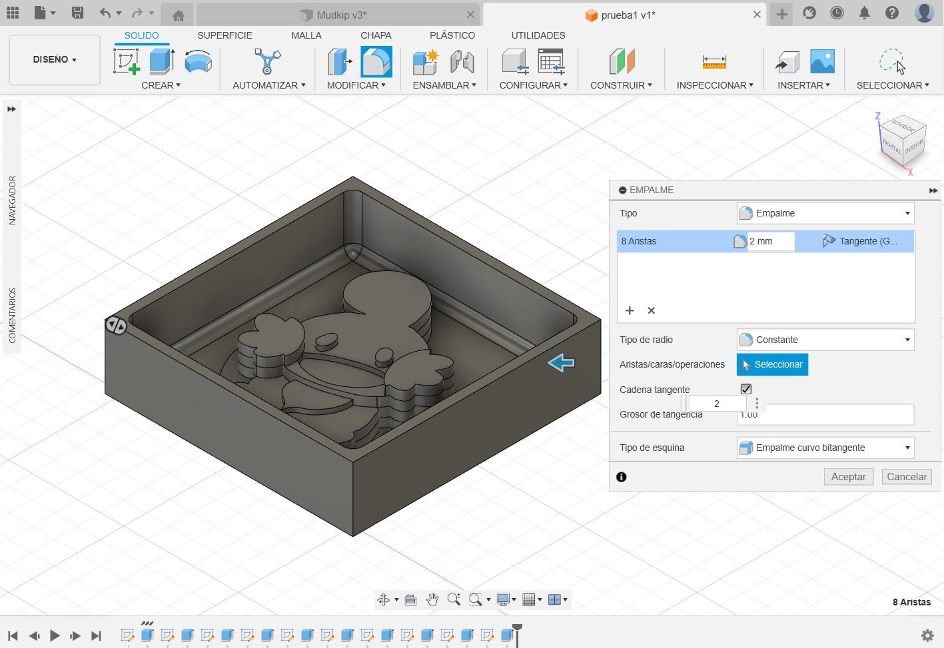Select the Joint tool icon
This screenshot has height=648, width=944.
tap(462, 61)
